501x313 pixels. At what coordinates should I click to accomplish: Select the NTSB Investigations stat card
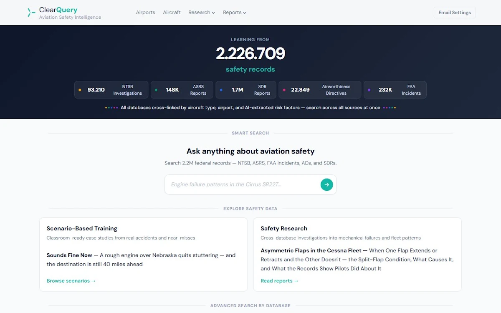[x=111, y=90]
